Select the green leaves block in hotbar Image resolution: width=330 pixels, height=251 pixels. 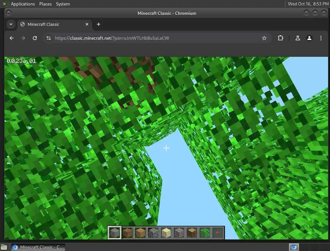click(205, 233)
